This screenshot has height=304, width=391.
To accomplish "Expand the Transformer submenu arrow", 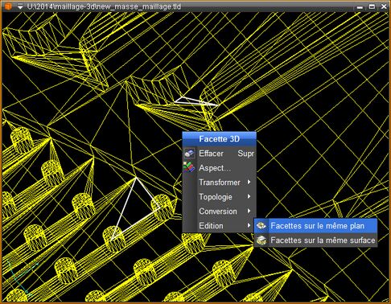I will (249, 182).
